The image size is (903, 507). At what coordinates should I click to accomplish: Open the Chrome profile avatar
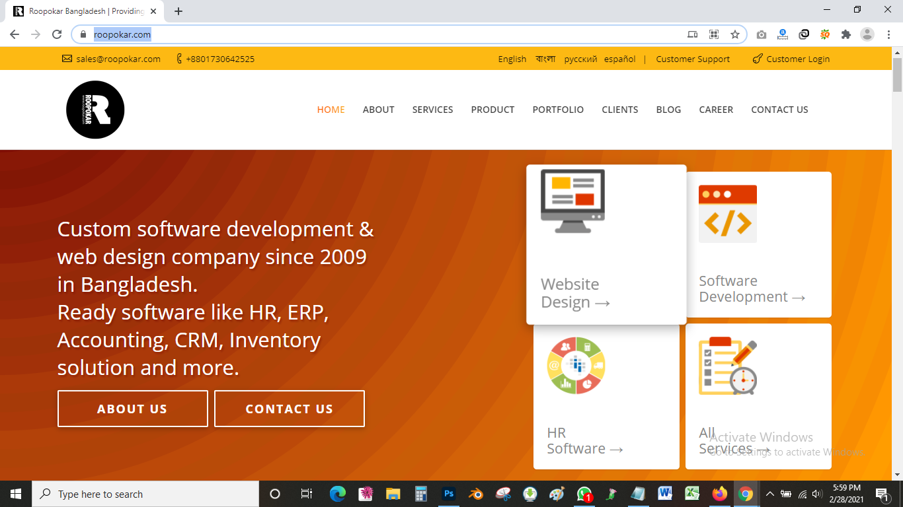867,34
